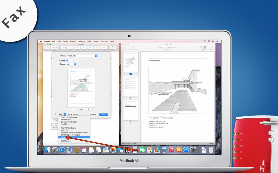Select page 3 thumbnail in New Fax sidebar

[x=131, y=110]
